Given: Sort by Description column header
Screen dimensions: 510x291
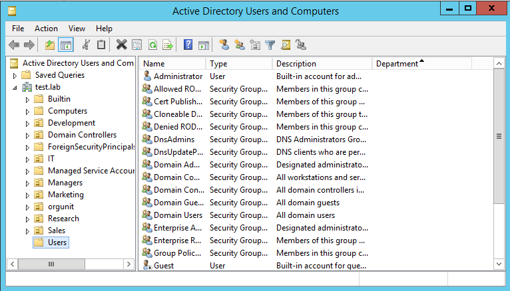Looking at the screenshot, I should (x=322, y=64).
